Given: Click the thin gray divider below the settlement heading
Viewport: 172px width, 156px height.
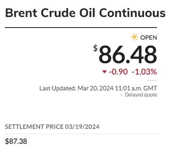Looking at the screenshot, I should tap(81, 134).
